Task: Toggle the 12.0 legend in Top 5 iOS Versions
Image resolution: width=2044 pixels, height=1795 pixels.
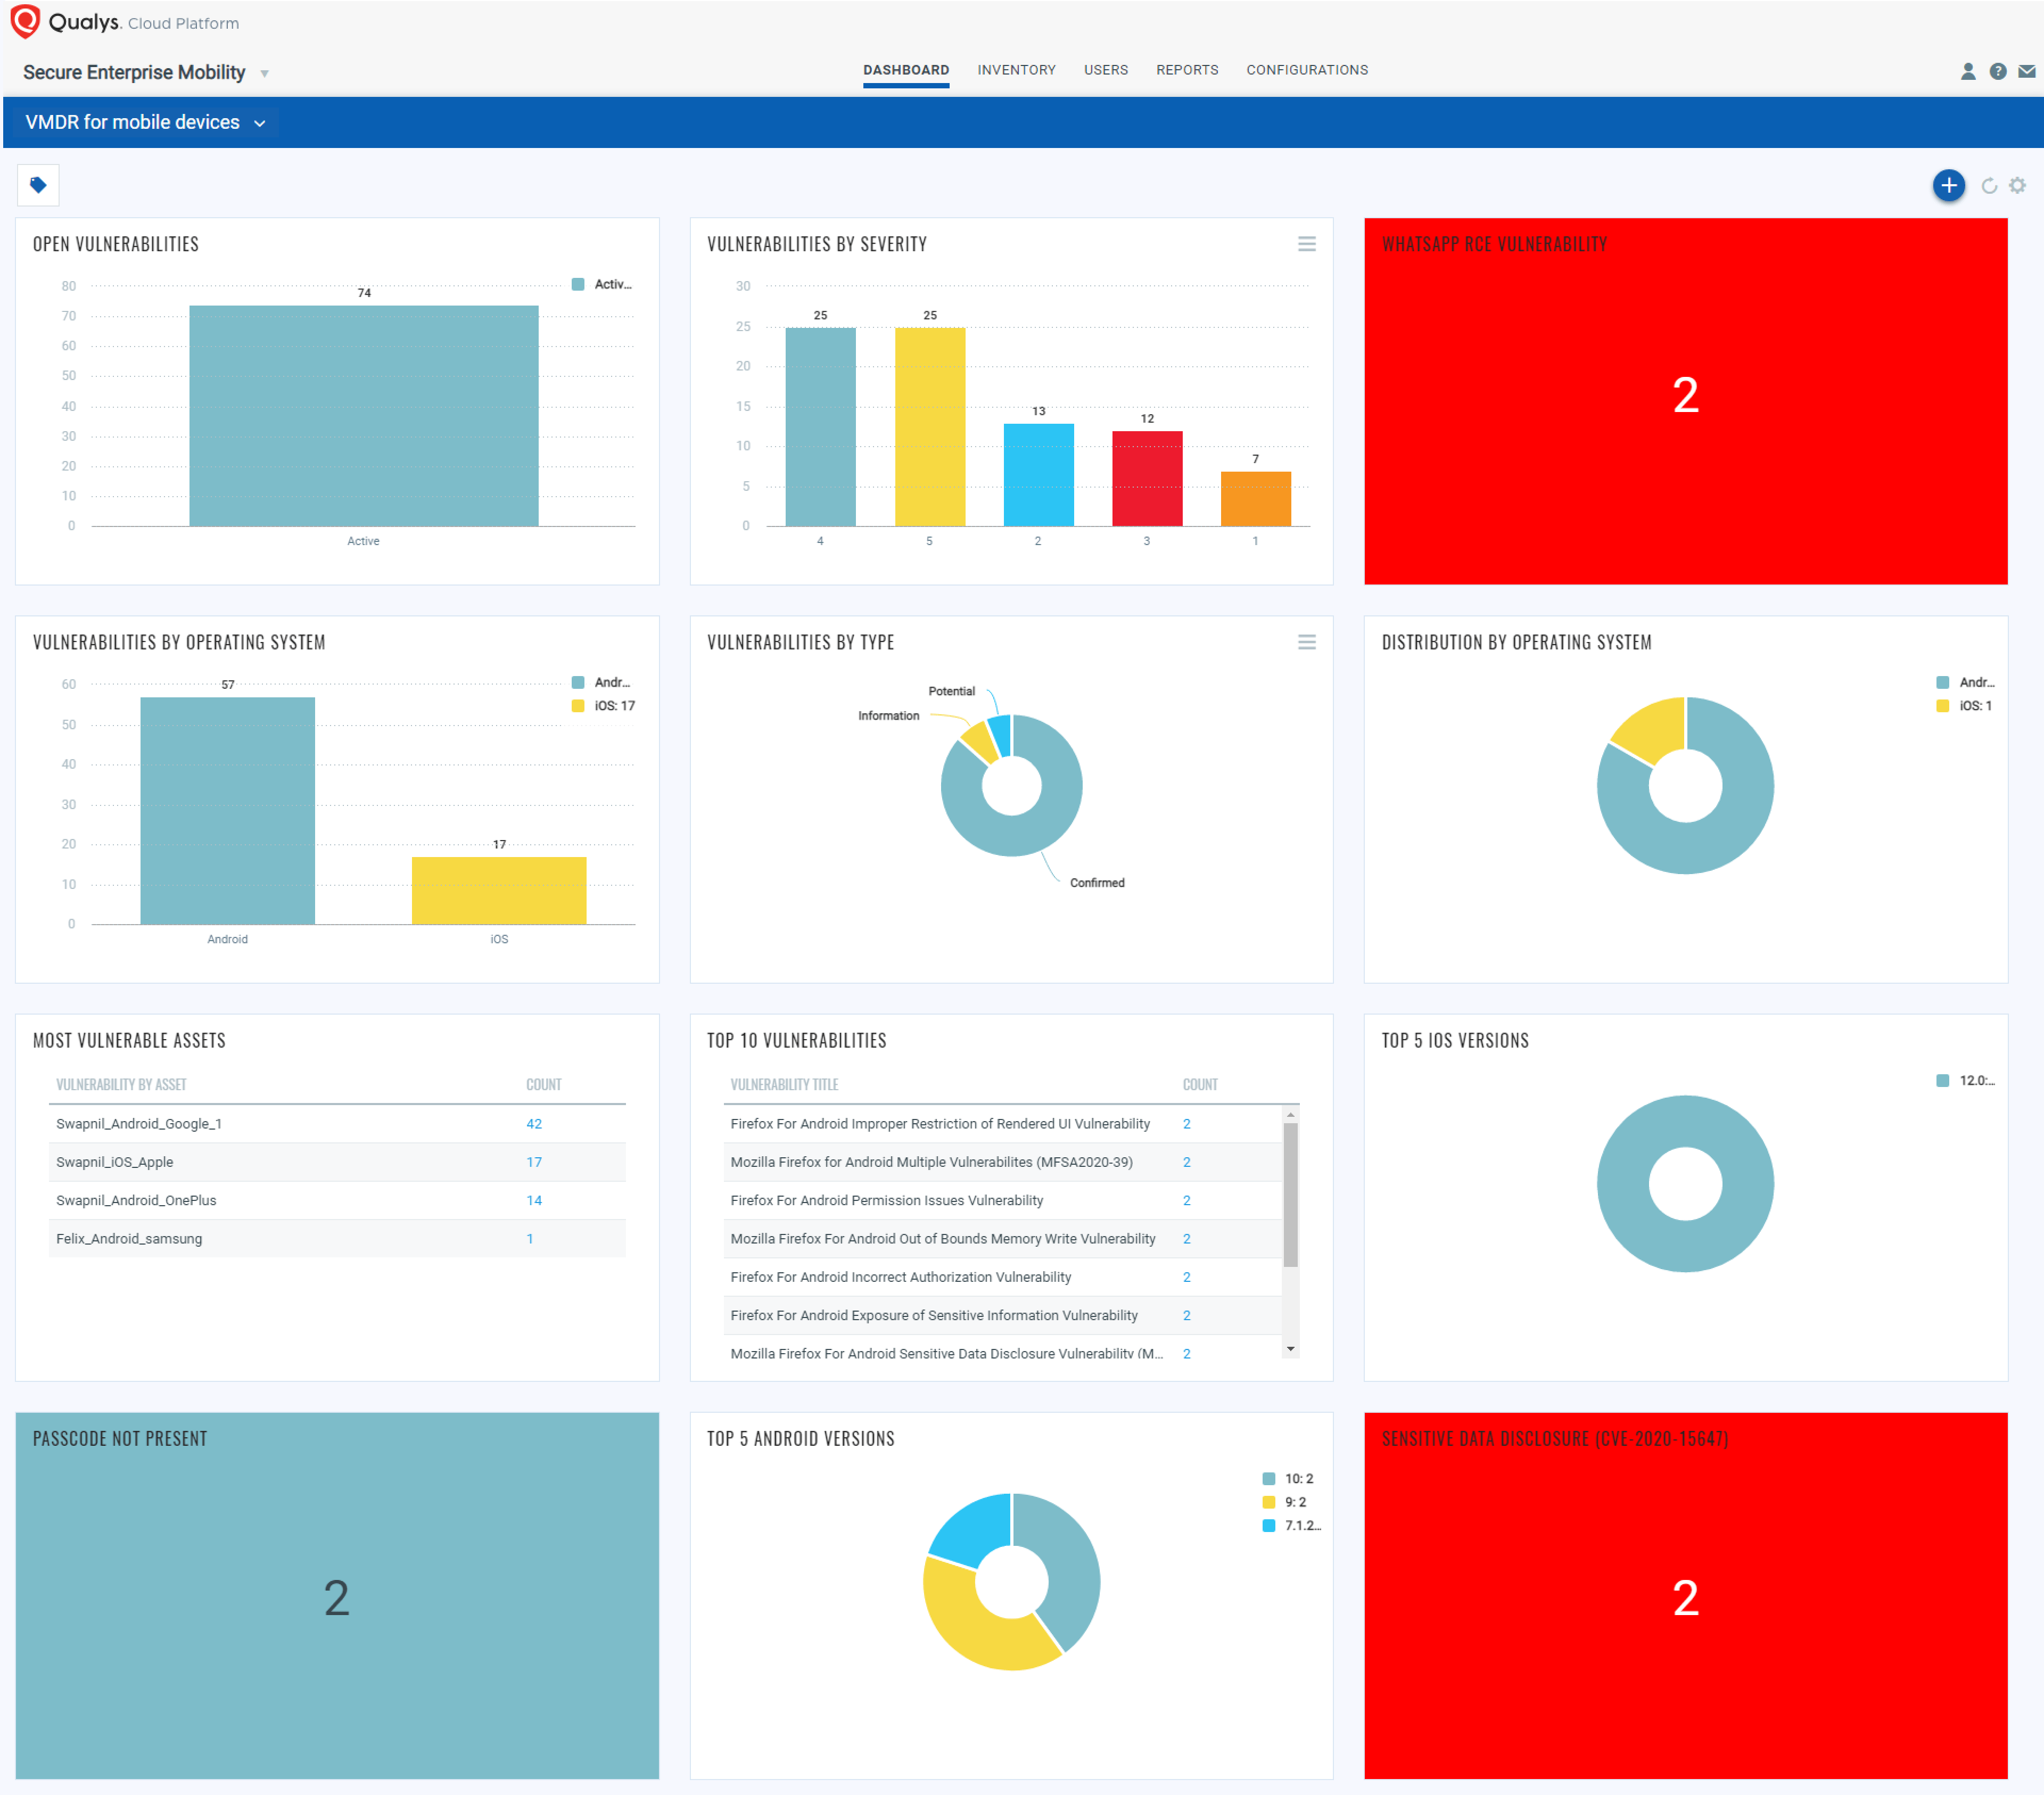Action: coord(1965,1080)
